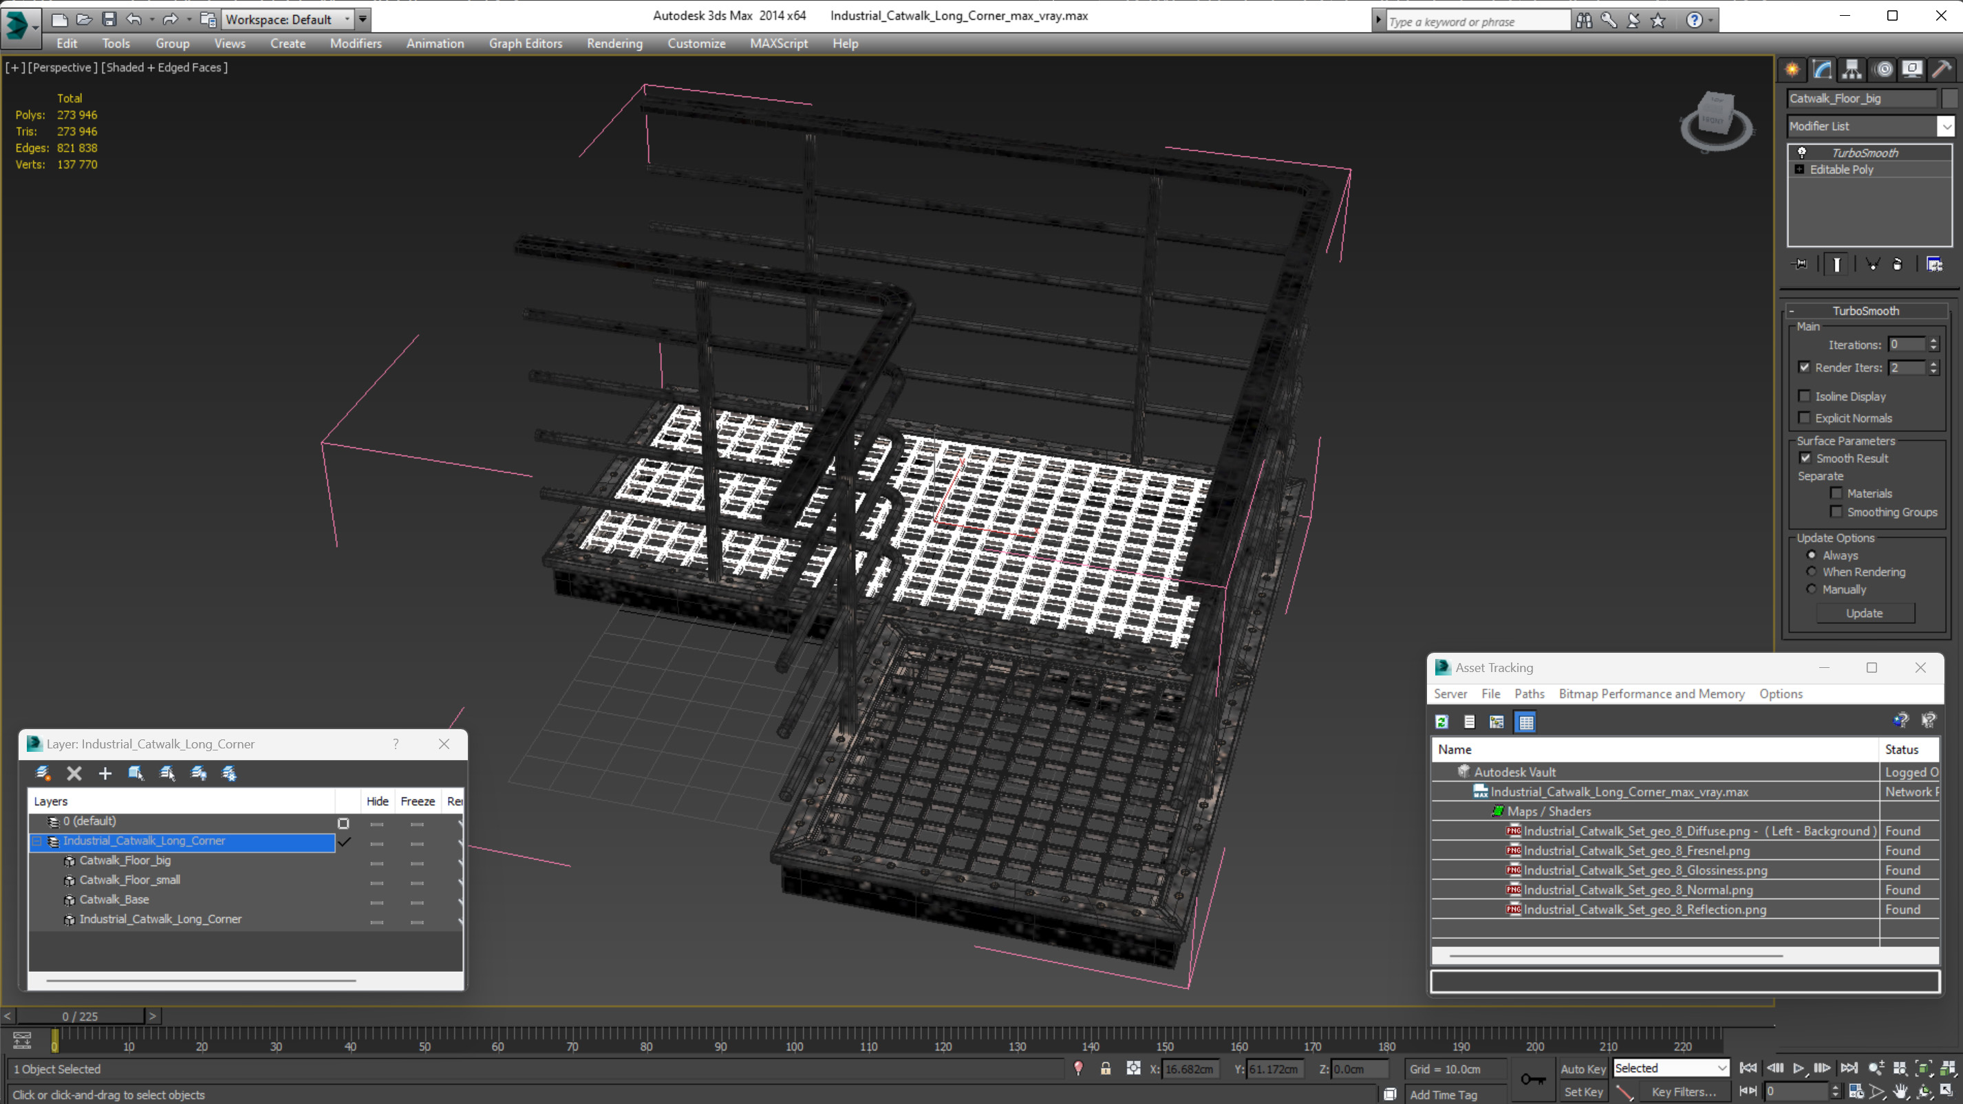Viewport: 1963px width, 1104px height.
Task: Enable Separate by Materials checkbox
Action: coord(1836,493)
